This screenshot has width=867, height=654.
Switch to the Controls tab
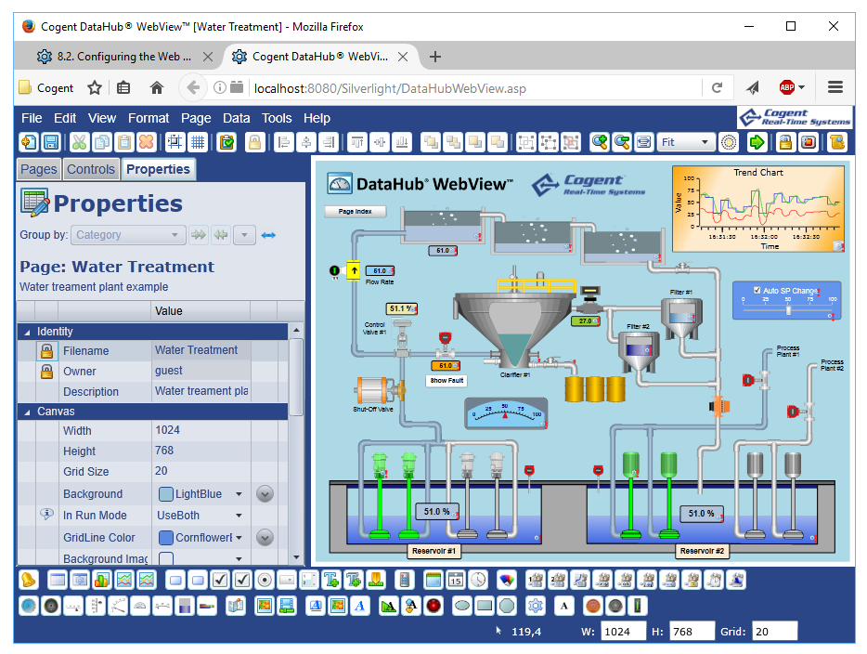pyautogui.click(x=91, y=169)
